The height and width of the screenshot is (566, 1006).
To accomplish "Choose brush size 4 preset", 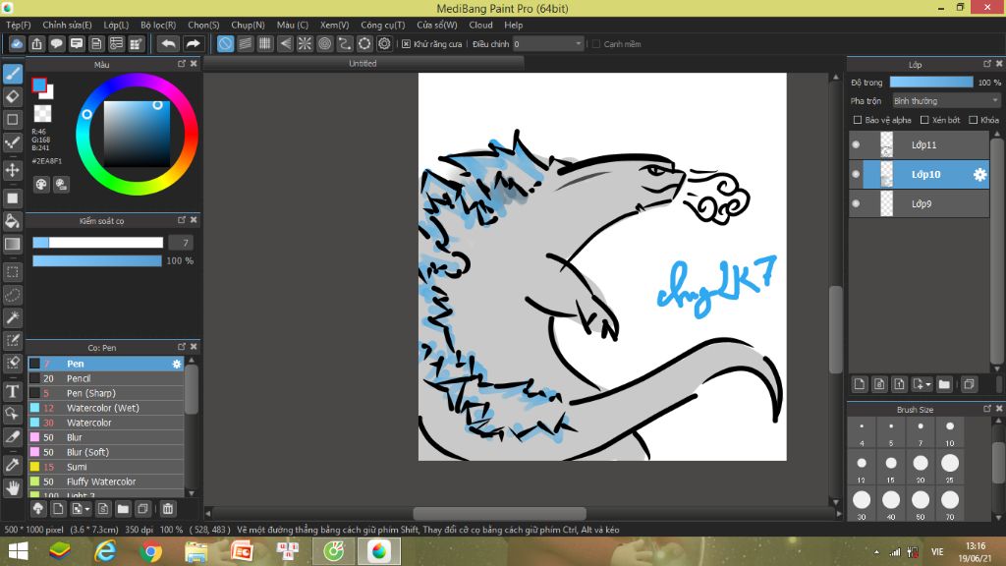I will click(x=862, y=430).
